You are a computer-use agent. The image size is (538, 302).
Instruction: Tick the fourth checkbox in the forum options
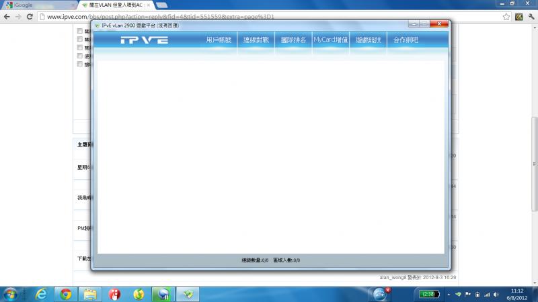(80, 56)
